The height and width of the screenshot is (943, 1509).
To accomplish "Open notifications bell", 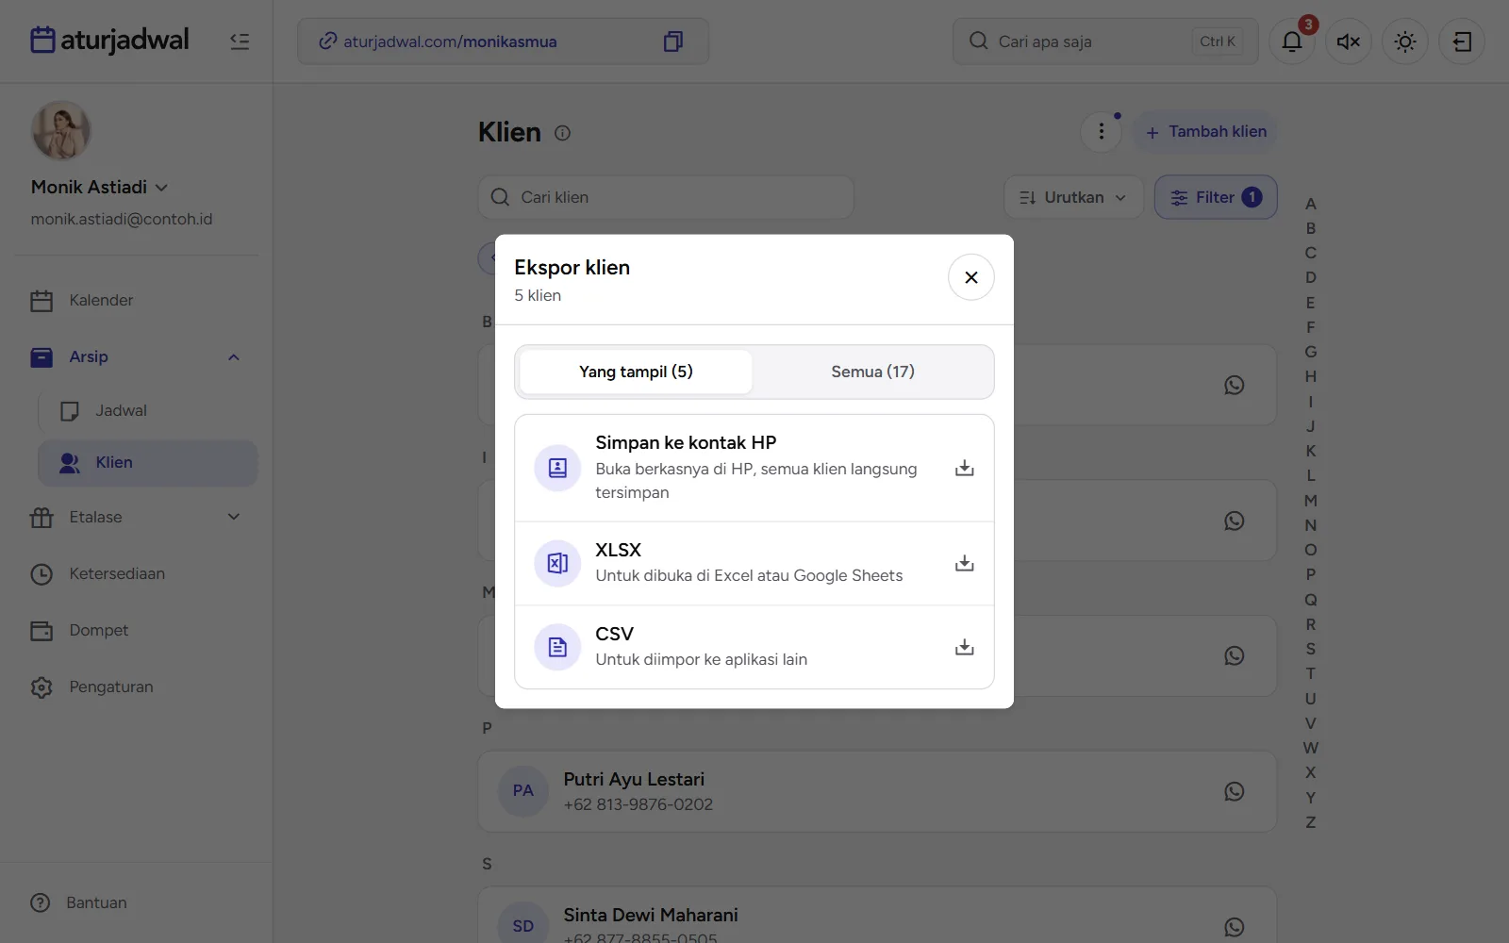I will coord(1292,41).
